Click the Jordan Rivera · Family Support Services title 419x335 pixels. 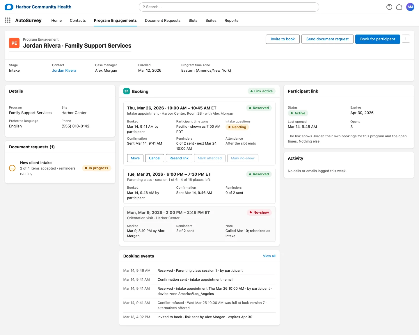77,46
